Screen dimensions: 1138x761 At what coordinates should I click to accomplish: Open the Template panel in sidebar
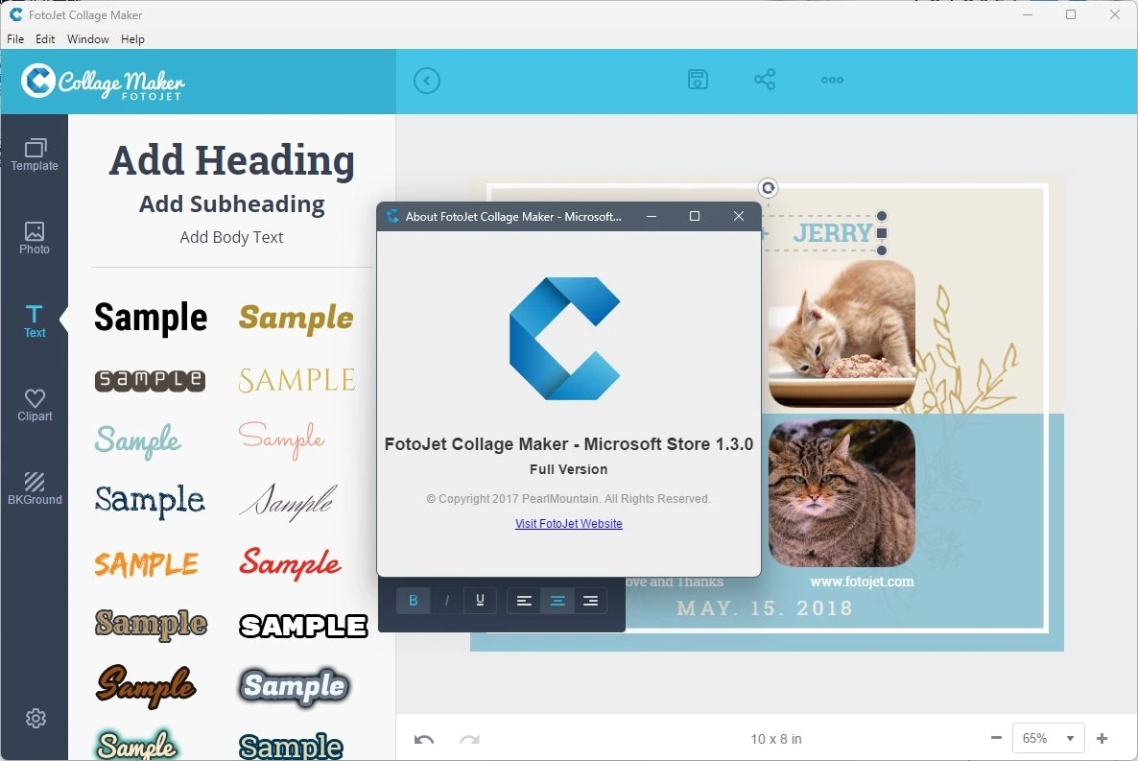(35, 155)
